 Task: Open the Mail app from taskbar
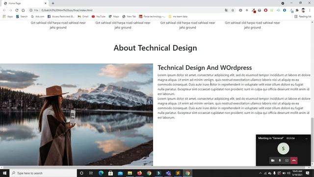coord(120,173)
